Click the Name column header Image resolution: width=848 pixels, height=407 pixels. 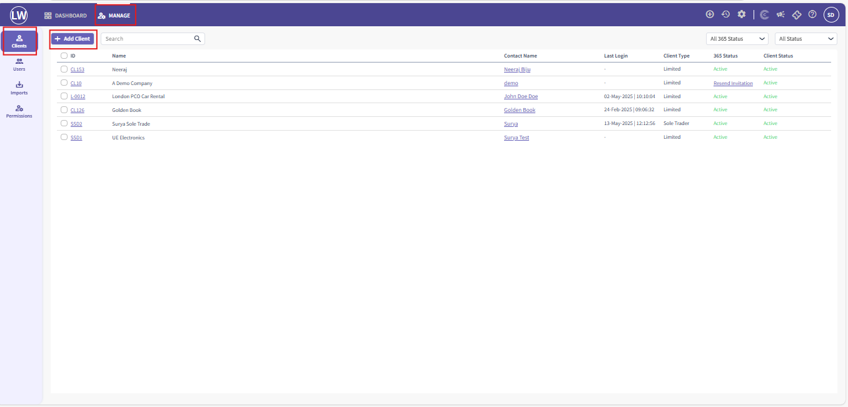point(119,56)
